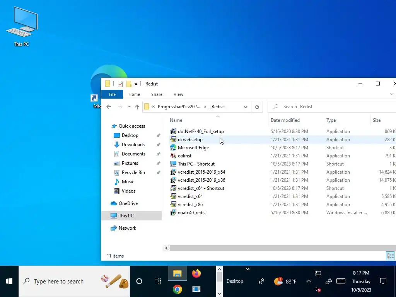Screen dimensions: 396x297
Task: Open the taskbar clock and date
Action: tap(361, 281)
